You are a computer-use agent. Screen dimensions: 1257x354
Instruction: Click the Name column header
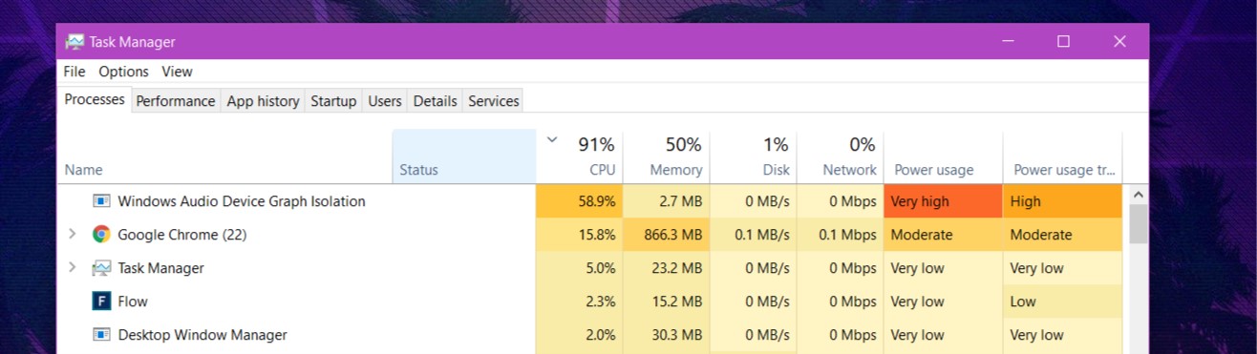(x=225, y=156)
